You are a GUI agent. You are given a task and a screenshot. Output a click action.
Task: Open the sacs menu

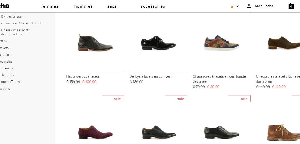(112, 6)
